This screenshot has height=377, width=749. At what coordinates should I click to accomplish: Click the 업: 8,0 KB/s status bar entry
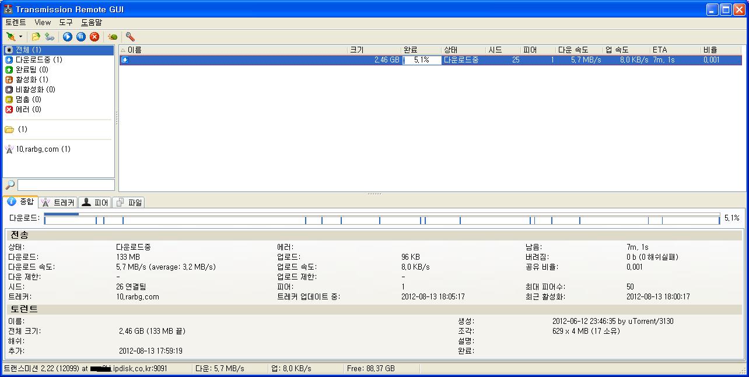tap(291, 368)
